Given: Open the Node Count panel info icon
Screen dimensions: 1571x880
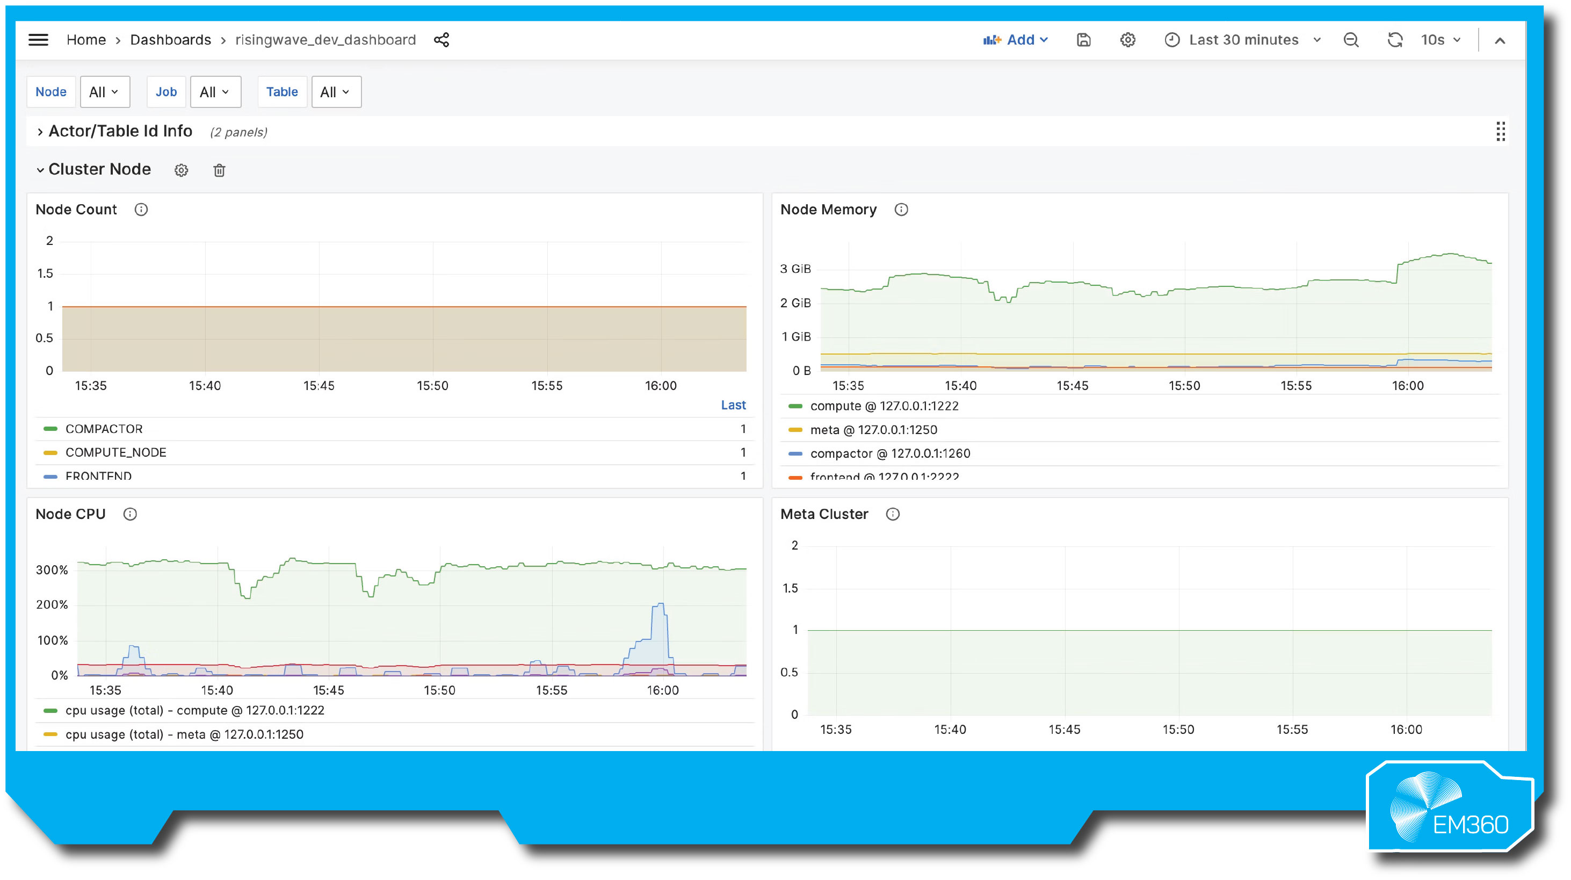Looking at the screenshot, I should [x=141, y=210].
